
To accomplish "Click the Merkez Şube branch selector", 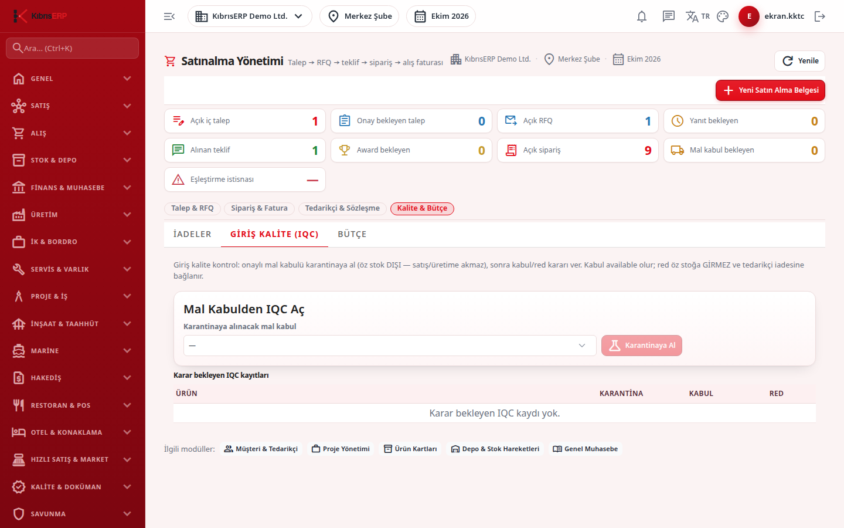I will tap(359, 16).
